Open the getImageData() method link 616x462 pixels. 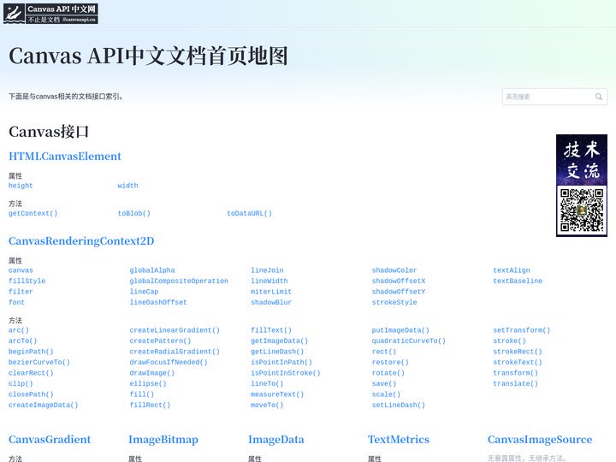click(279, 341)
